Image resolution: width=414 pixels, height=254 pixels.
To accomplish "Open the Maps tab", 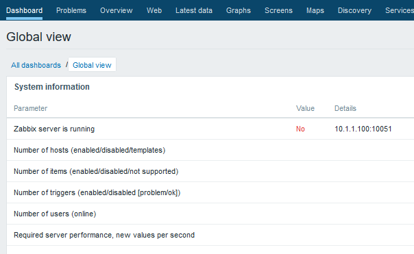I will (x=315, y=10).
